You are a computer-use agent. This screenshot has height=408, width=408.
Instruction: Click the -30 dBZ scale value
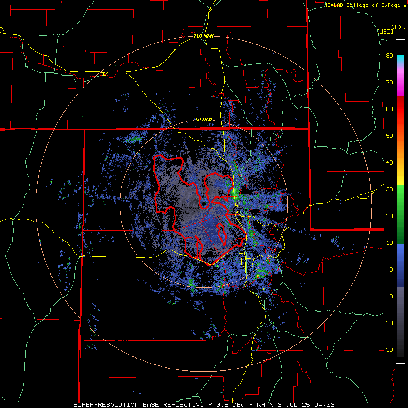tap(388, 350)
